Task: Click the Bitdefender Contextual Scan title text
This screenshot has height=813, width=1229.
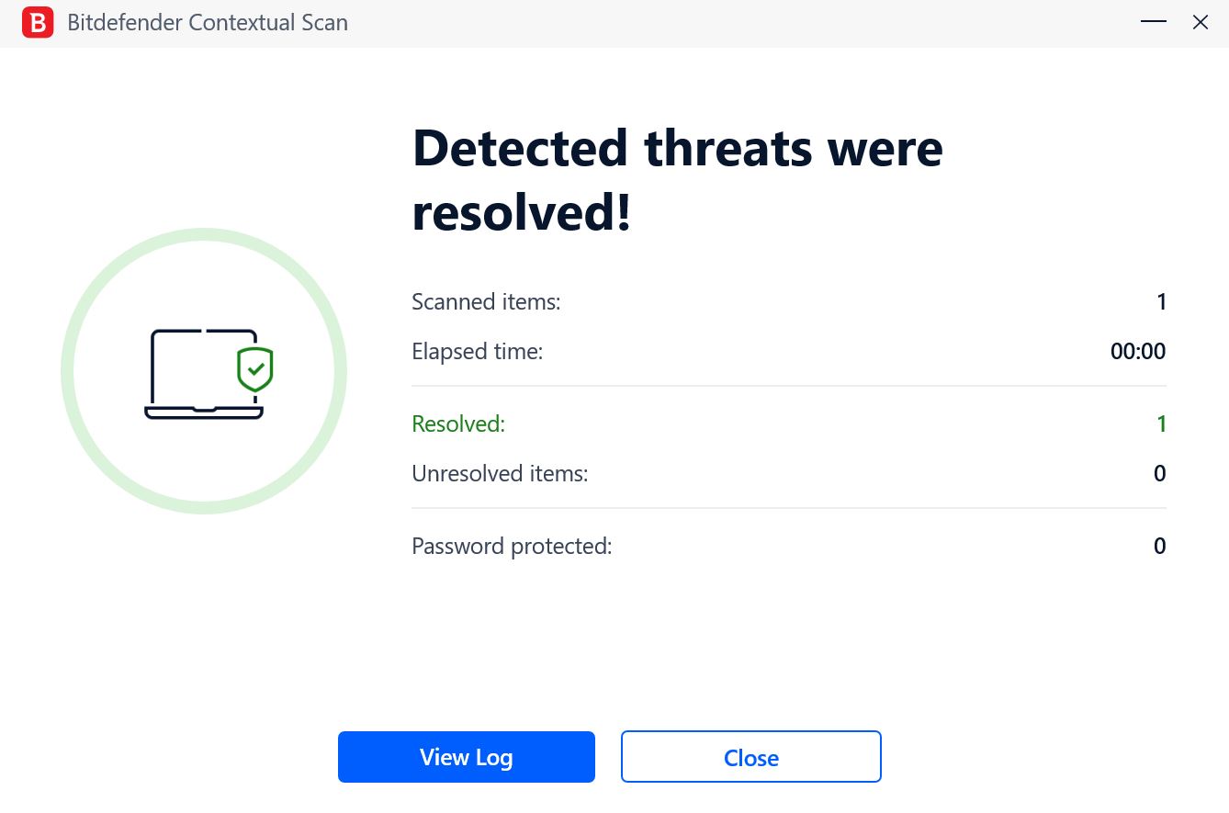Action: [208, 23]
